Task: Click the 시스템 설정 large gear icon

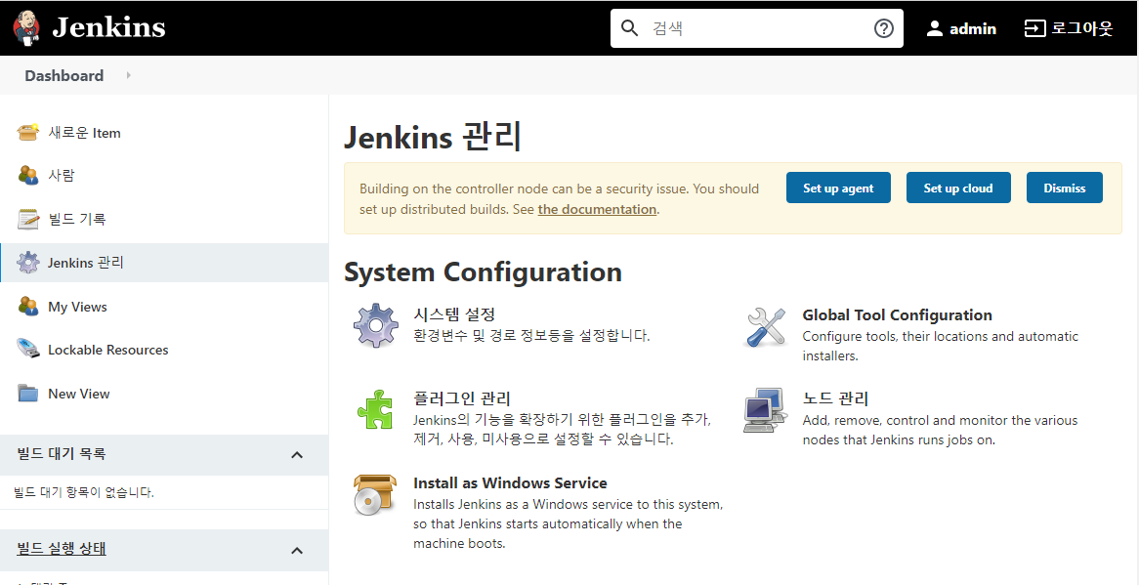Action: coord(375,325)
